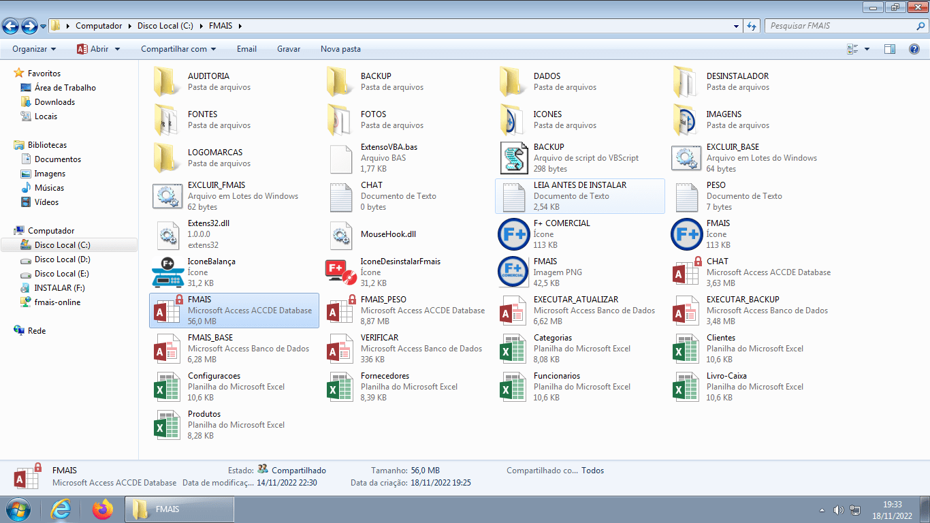Expand the FMAIS breadcrumb arrow
930x523 pixels.
[x=240, y=26]
